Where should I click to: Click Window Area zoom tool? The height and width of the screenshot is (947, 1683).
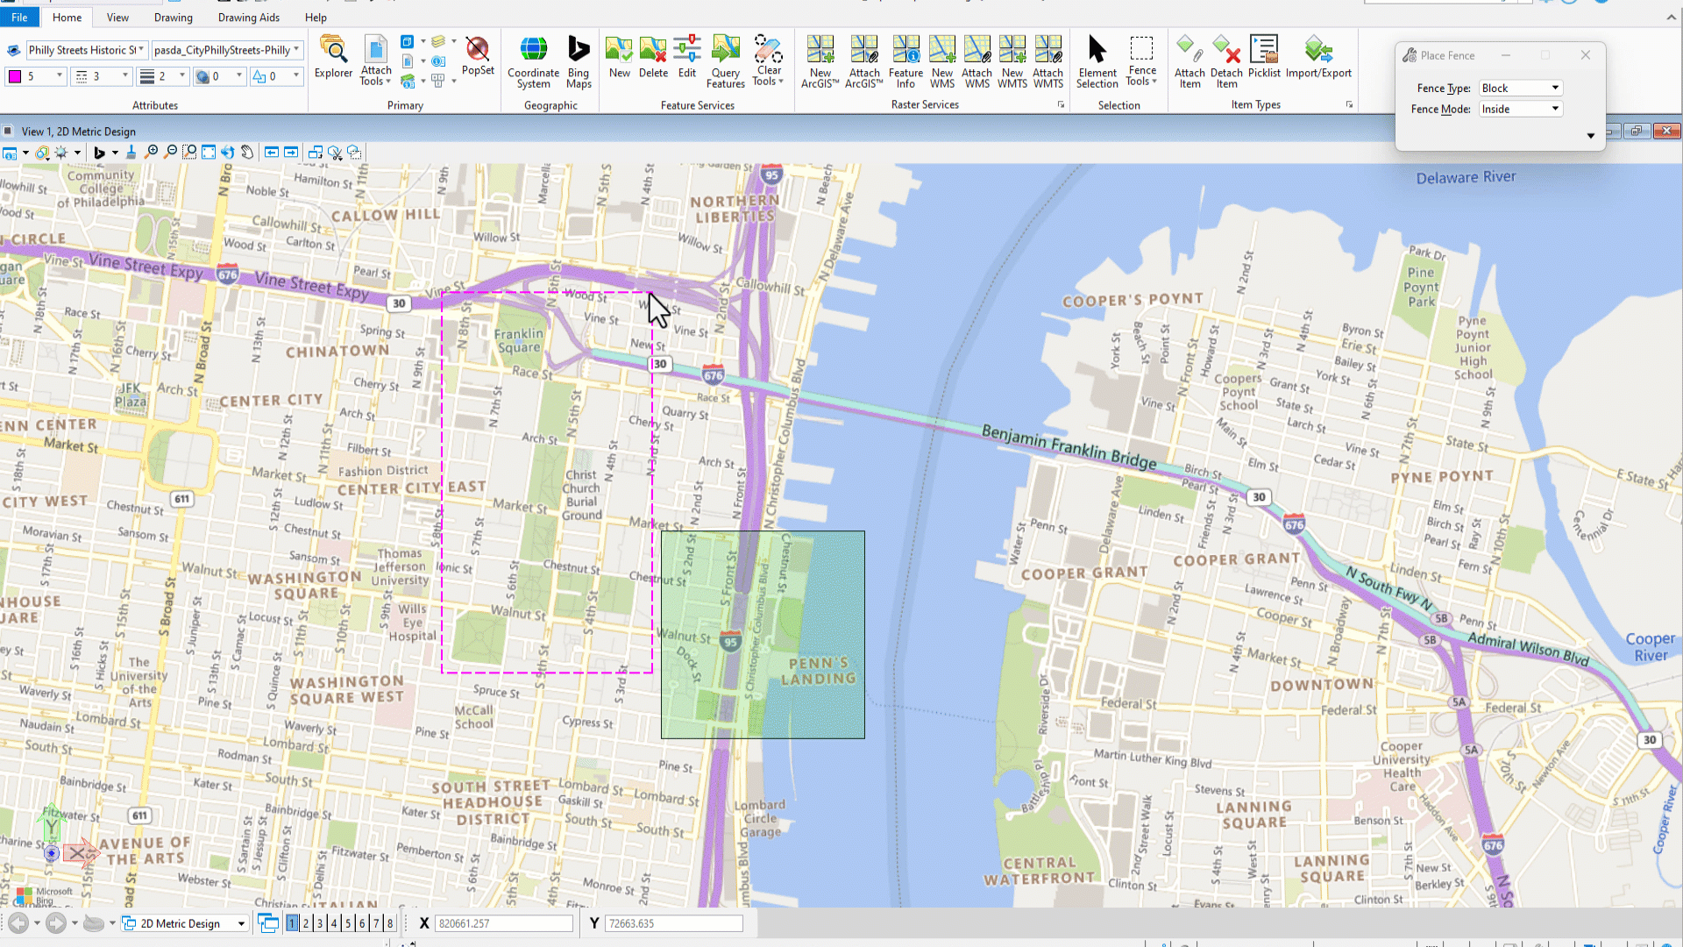pyautogui.click(x=189, y=153)
